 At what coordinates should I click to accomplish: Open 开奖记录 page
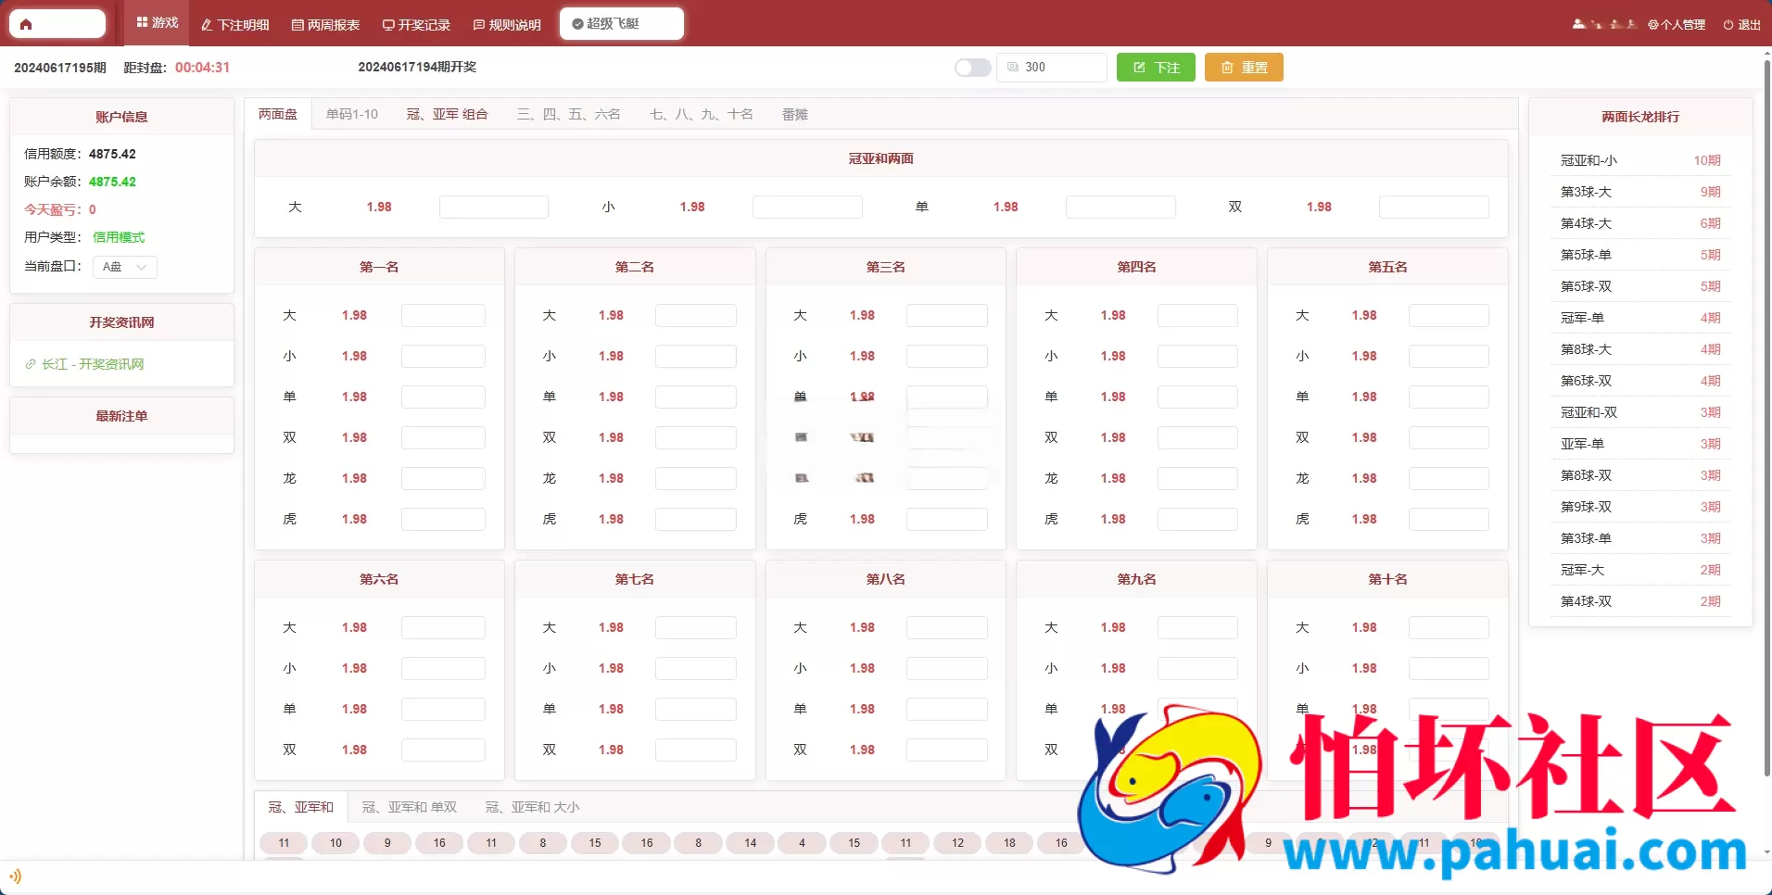[416, 25]
